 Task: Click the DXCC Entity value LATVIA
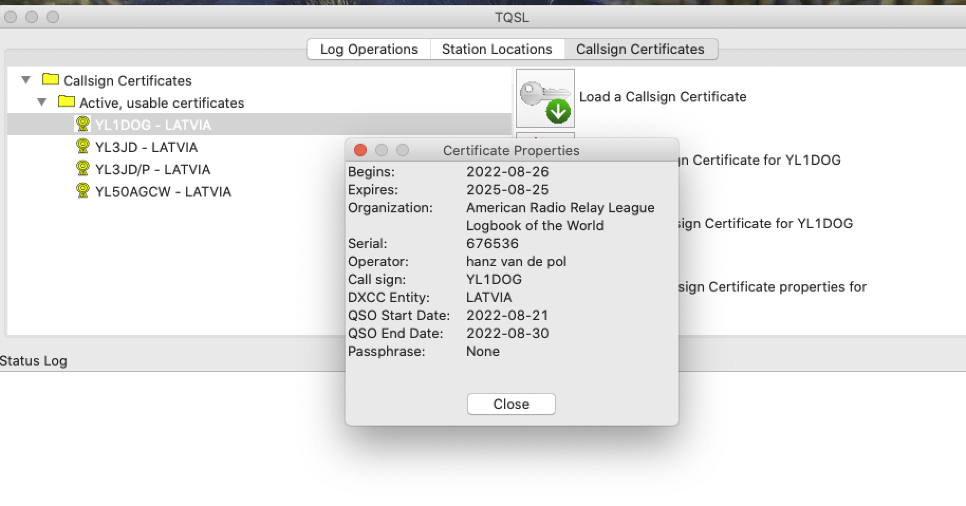[x=489, y=297]
